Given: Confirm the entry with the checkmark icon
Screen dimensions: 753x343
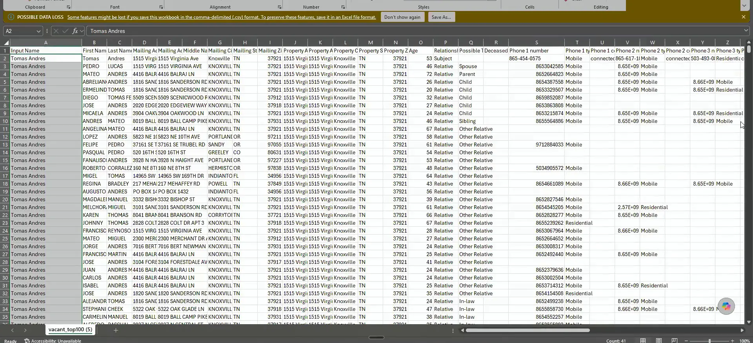Looking at the screenshot, I should (65, 31).
